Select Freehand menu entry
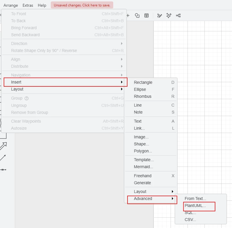The width and height of the screenshot is (232, 228). pyautogui.click(x=151, y=176)
